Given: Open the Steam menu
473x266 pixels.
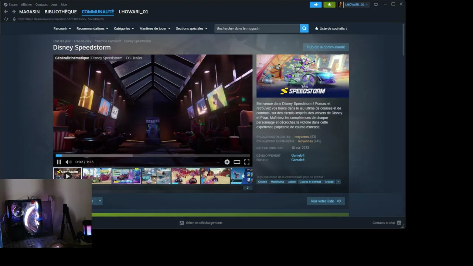Looking at the screenshot, I should (x=13, y=4).
